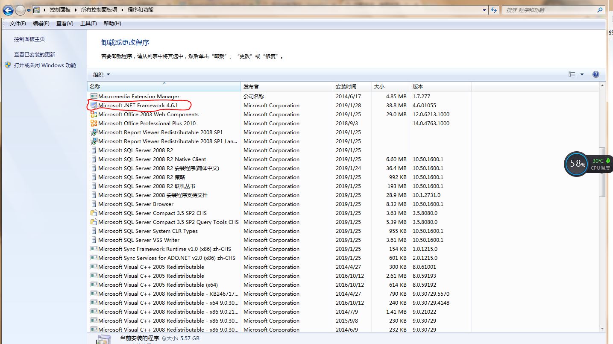The image size is (613, 344).
Task: Open the recent pages dropdown arrow
Action: pos(29,10)
